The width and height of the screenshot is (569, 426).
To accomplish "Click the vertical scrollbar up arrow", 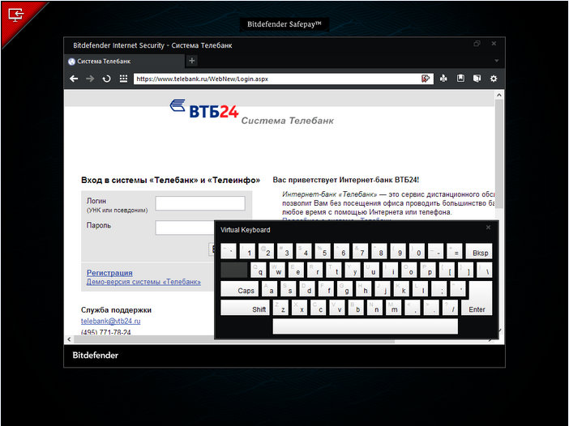I will (x=499, y=95).
